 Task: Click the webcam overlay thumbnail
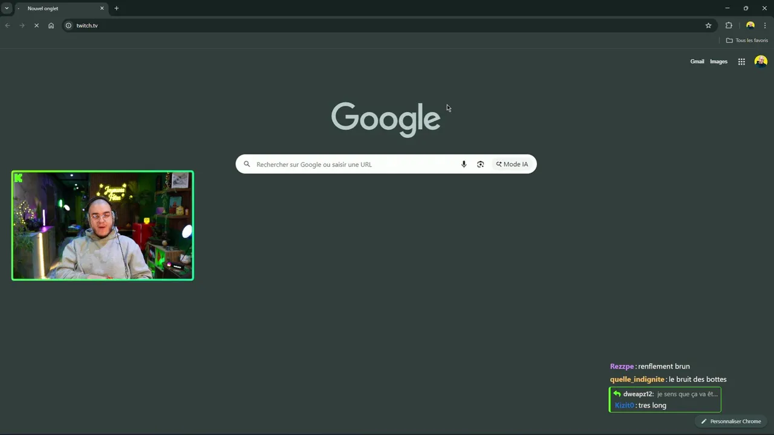point(103,225)
